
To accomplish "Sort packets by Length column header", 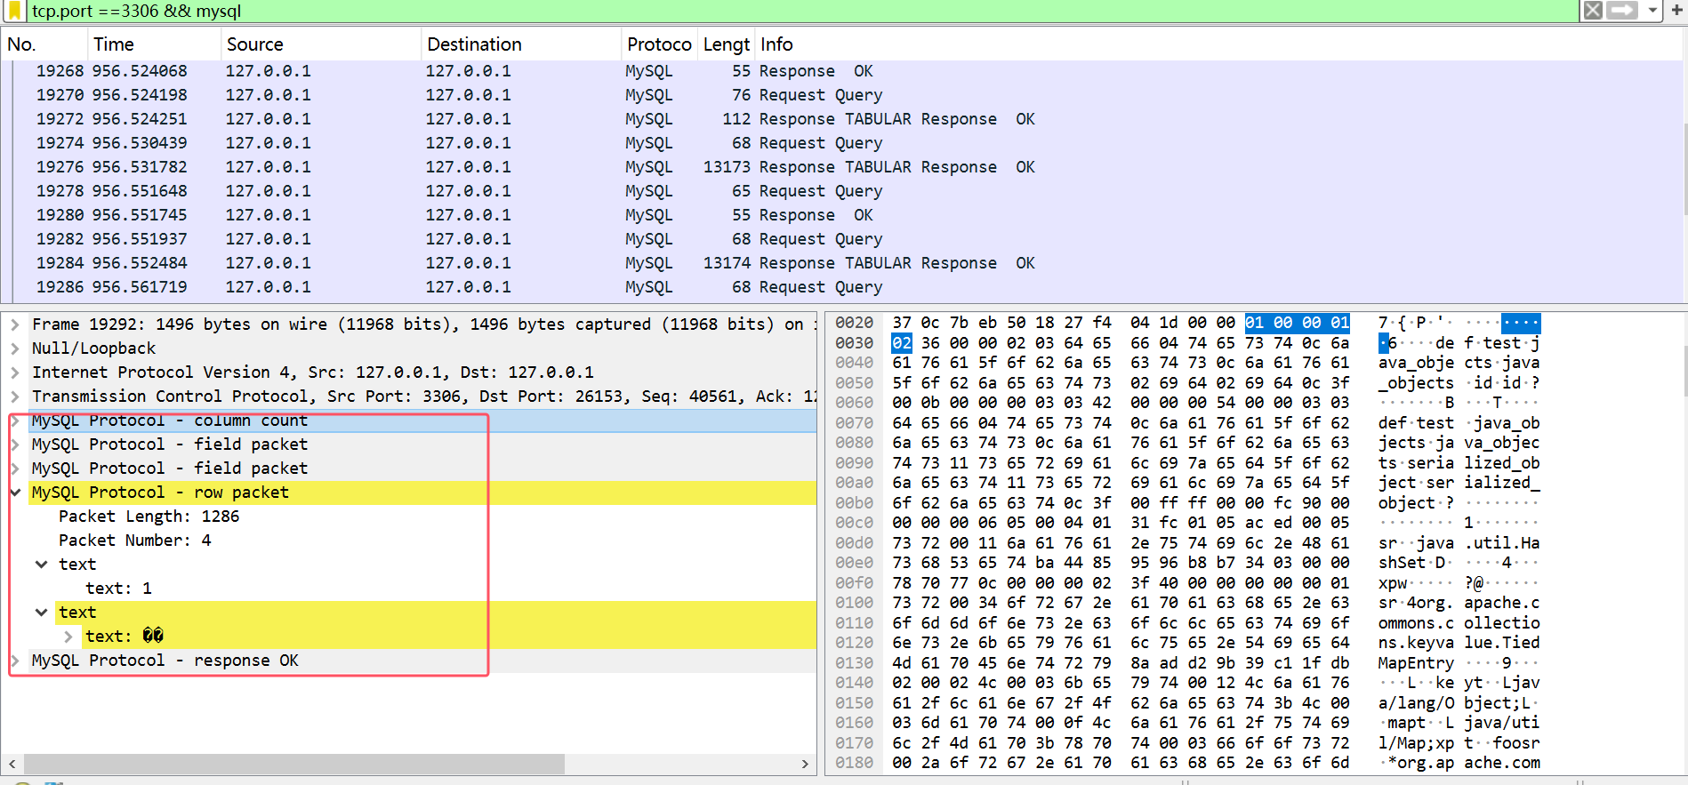I will click(727, 44).
